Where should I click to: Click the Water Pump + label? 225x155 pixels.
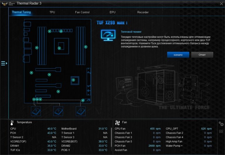click(x=174, y=146)
